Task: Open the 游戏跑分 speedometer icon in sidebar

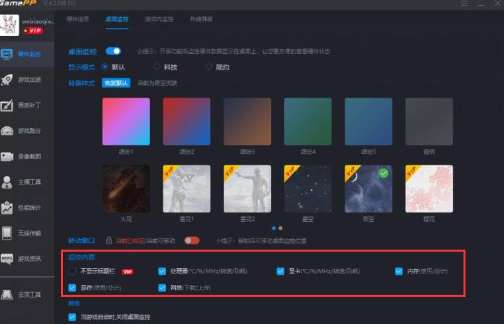Action: pyautogui.click(x=7, y=131)
